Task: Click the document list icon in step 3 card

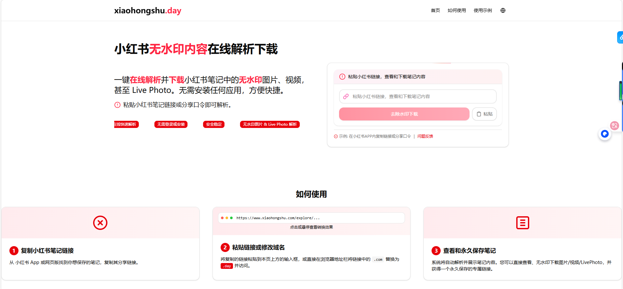Action: point(523,223)
